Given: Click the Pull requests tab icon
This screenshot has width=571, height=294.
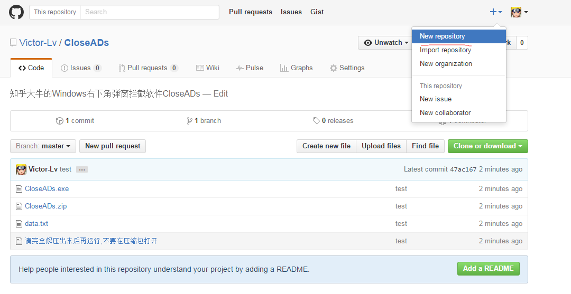Looking at the screenshot, I should pos(122,68).
